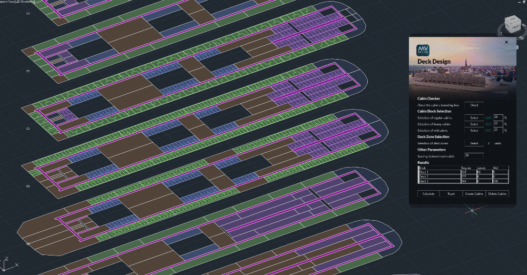Click the Deck Design title text

click(434, 62)
